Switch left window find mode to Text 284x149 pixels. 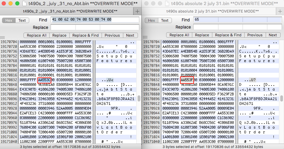22,20
